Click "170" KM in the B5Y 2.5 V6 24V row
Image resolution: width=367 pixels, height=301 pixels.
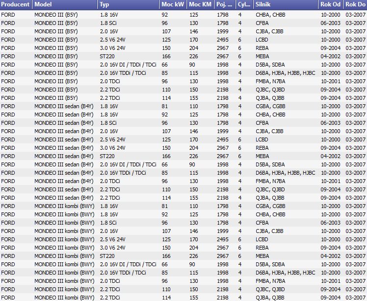194,40
